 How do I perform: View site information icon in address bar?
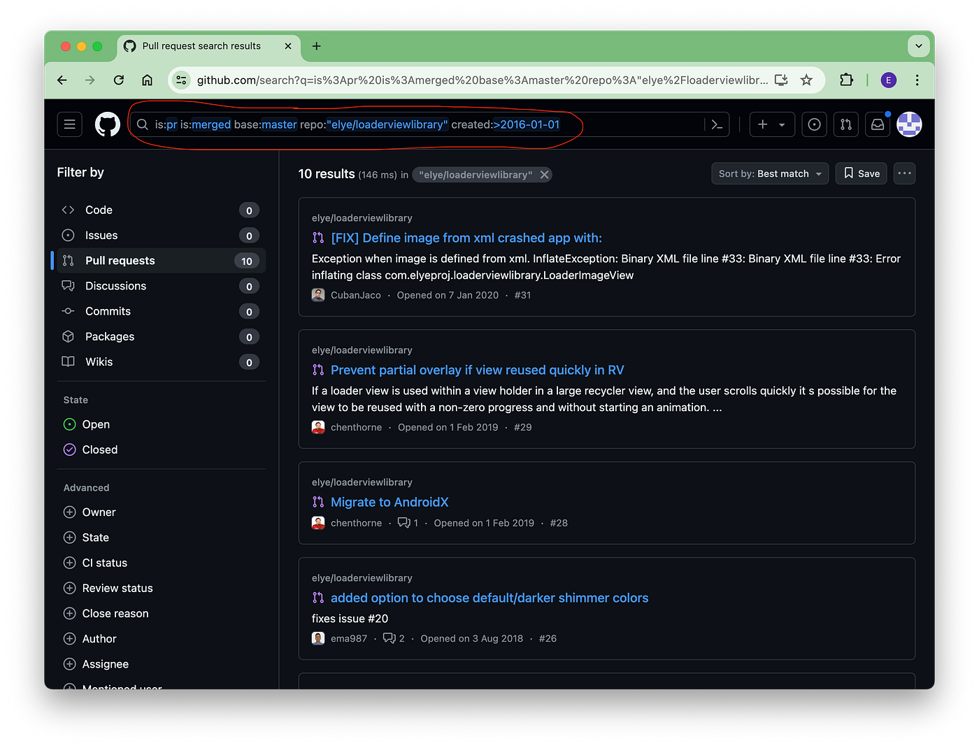[x=181, y=80]
